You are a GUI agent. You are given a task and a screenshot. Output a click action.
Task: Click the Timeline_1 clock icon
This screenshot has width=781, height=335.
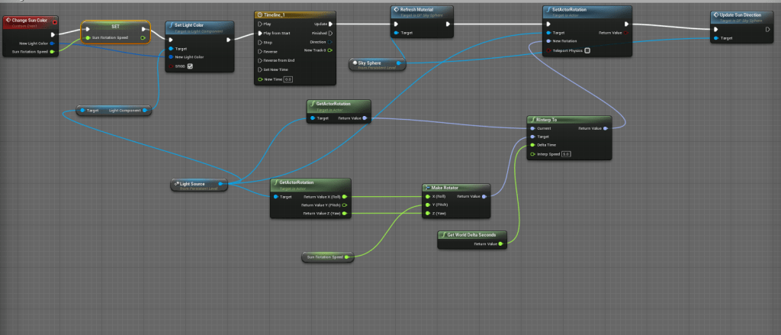[259, 14]
